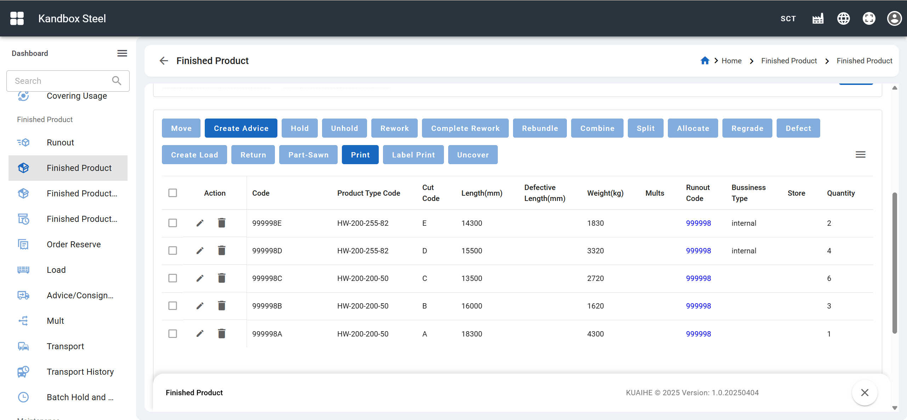Go to Order Reserve sidebar item
This screenshot has width=907, height=420.
tap(74, 244)
